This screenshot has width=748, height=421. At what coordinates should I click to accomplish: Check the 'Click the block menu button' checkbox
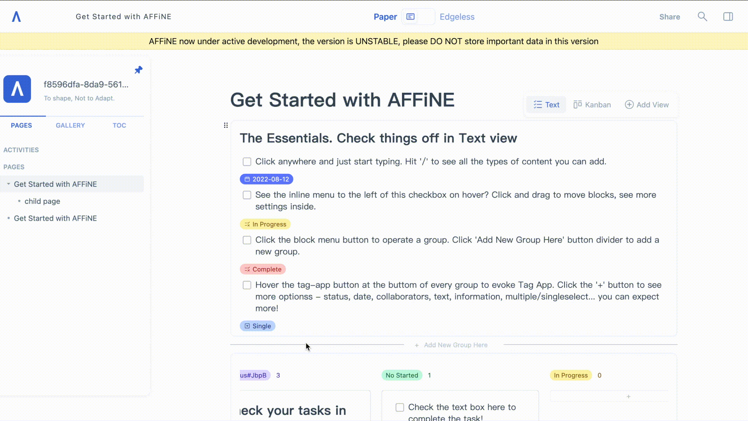[247, 240]
